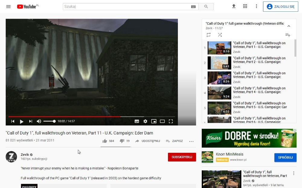Open playlist video Part 1 thumbnail
302x188 pixels.
pyautogui.click(x=219, y=48)
